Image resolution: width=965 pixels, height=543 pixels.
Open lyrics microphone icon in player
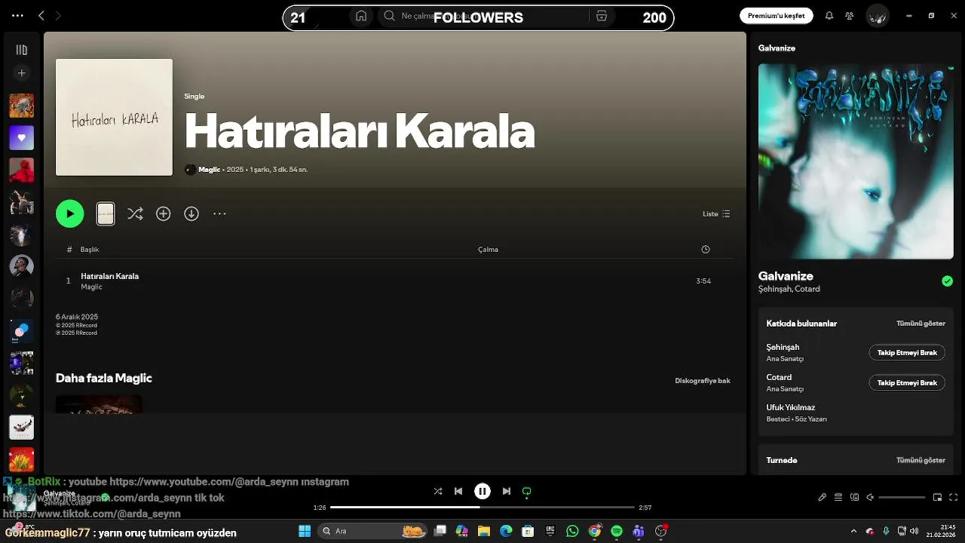pos(823,497)
